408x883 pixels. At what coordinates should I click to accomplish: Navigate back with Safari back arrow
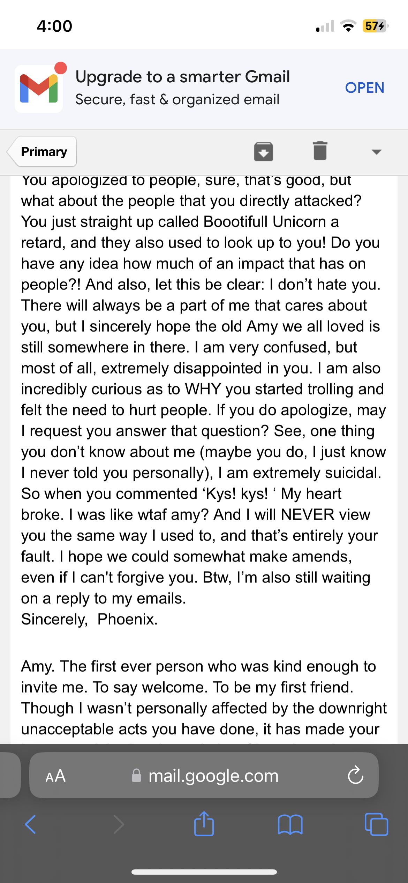31,824
